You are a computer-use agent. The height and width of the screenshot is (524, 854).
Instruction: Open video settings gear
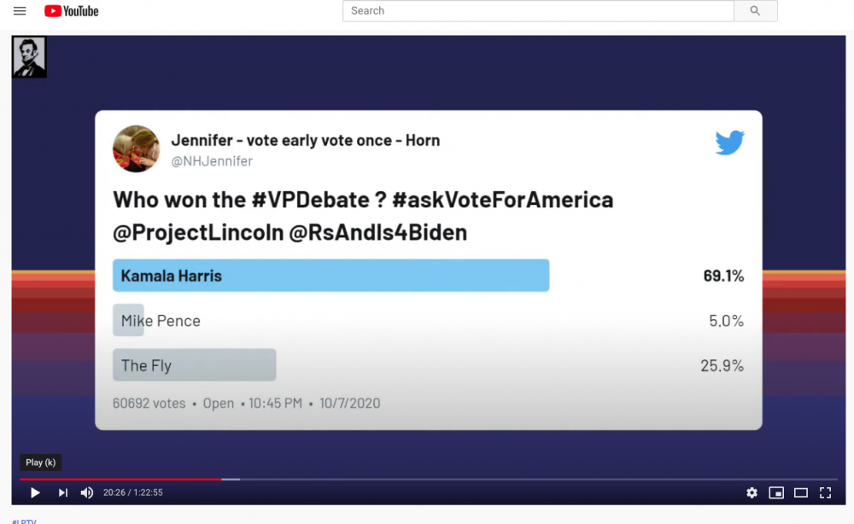[752, 492]
